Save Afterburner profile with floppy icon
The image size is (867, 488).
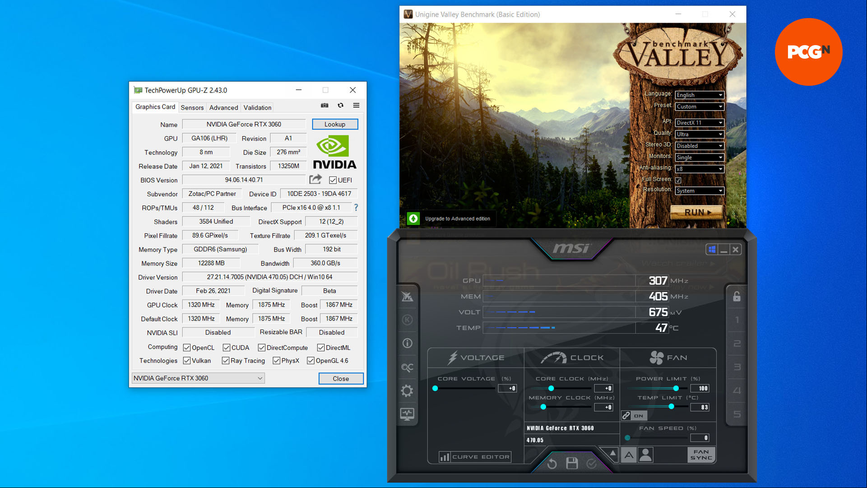(x=572, y=463)
